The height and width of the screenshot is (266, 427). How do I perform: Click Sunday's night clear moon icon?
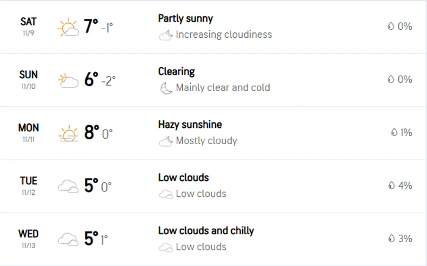click(x=165, y=88)
